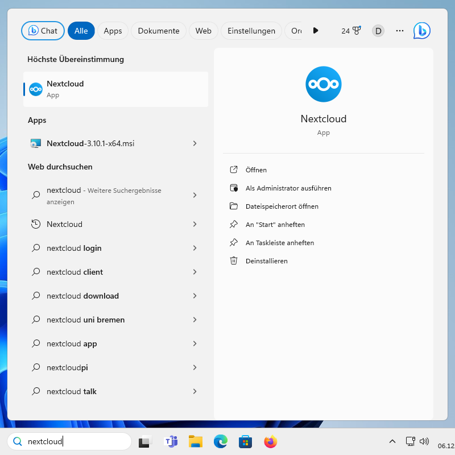Viewport: 455px width, 455px height.
Task: Open Microsoft Teams from taskbar
Action: [x=171, y=441]
